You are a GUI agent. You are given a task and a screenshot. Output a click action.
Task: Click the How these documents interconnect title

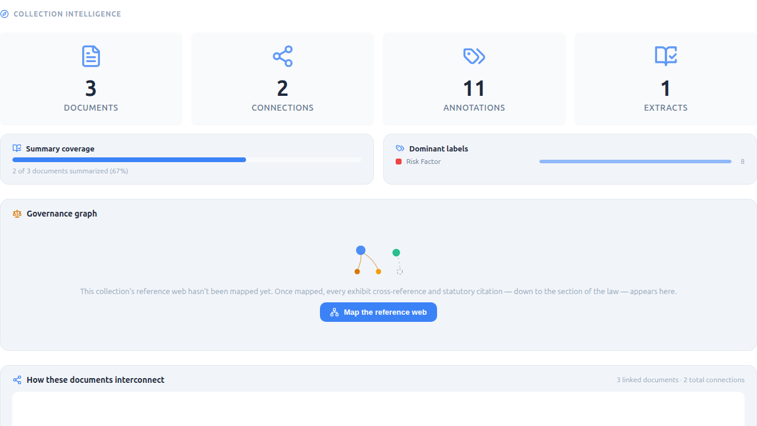pyautogui.click(x=95, y=380)
